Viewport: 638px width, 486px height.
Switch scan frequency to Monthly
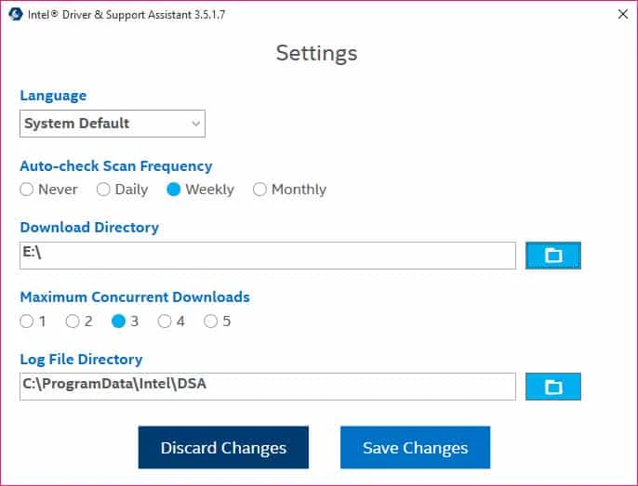tap(260, 190)
